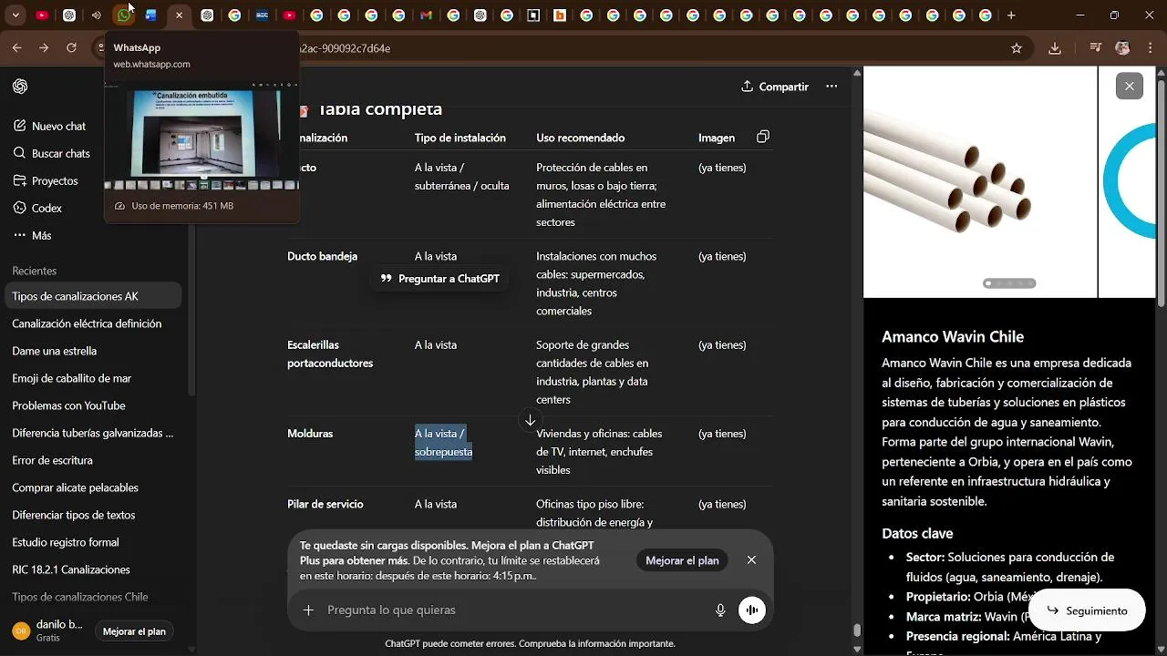This screenshot has width=1167, height=656.
Task: Open chat Estudio registro formal
Action: (94, 542)
